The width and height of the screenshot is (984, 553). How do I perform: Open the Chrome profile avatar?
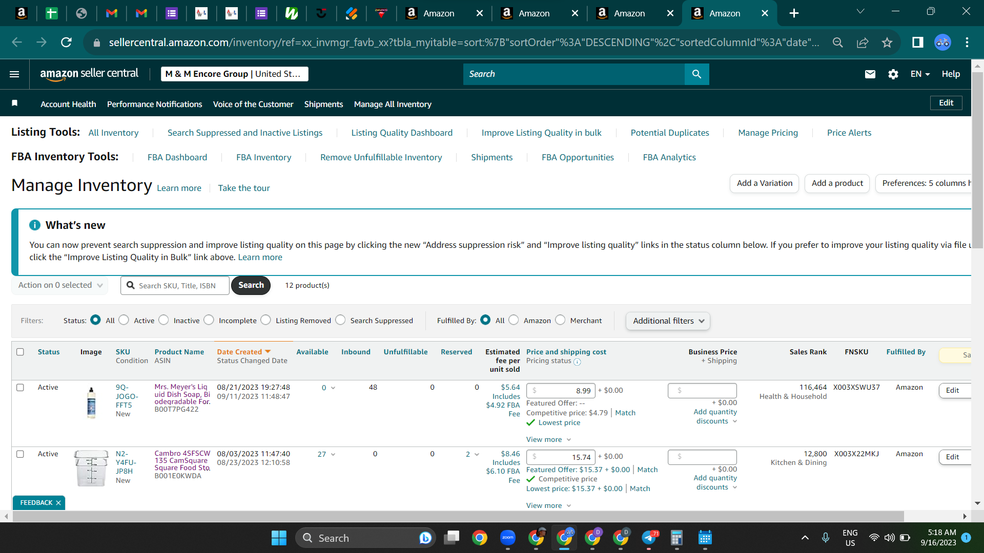[942, 42]
